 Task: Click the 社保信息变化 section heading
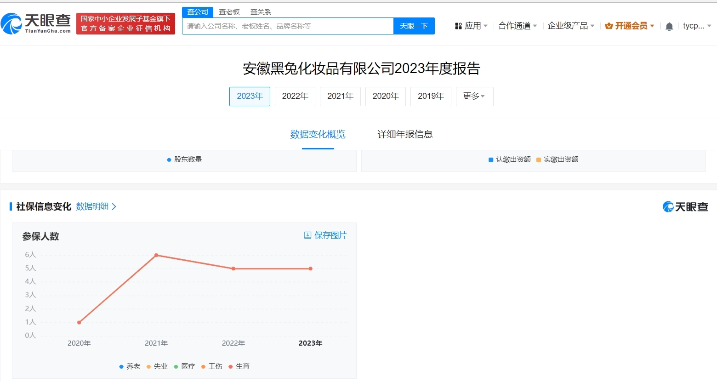[x=44, y=207]
